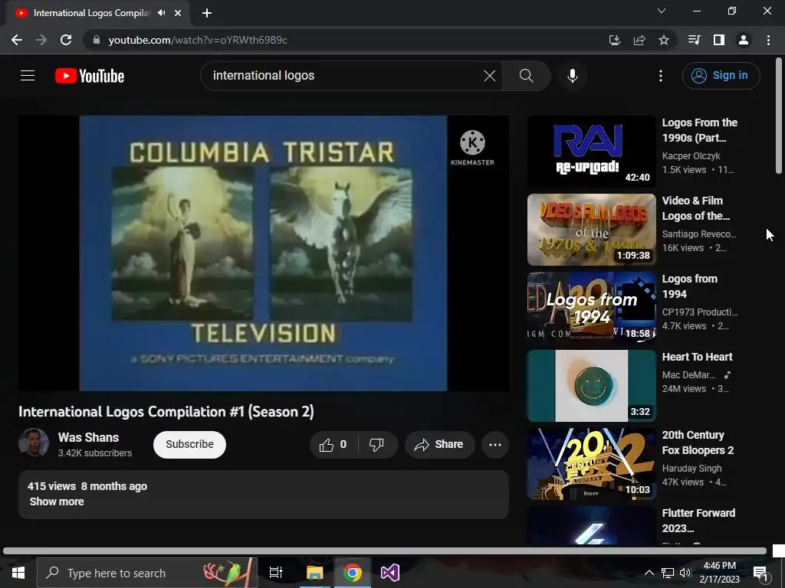Show hidden tray icons chevron

(x=649, y=573)
